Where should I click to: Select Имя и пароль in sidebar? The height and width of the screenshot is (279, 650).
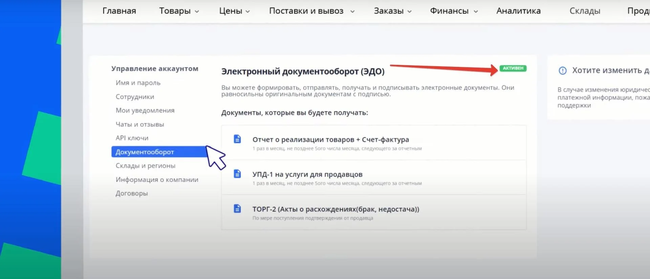(x=138, y=83)
